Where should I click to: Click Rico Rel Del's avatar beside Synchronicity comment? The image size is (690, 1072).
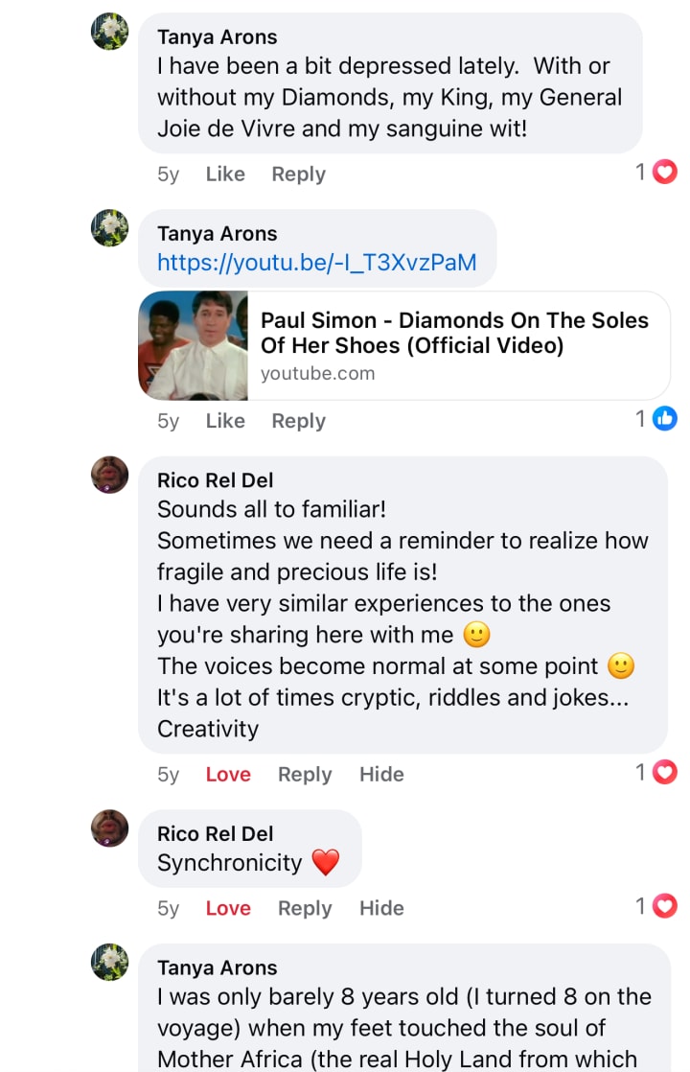tap(110, 828)
